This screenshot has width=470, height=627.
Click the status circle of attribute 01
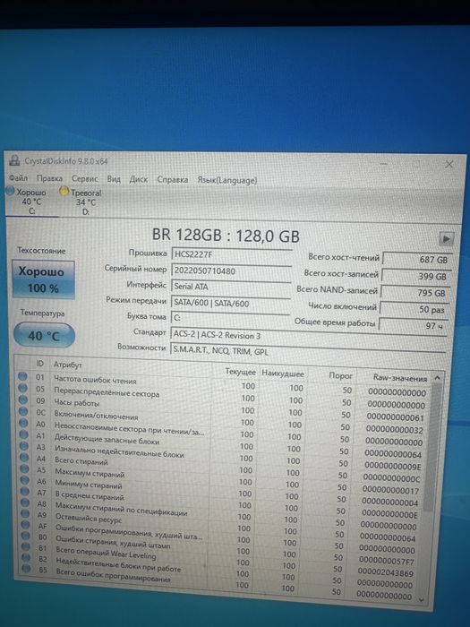pos(22,376)
